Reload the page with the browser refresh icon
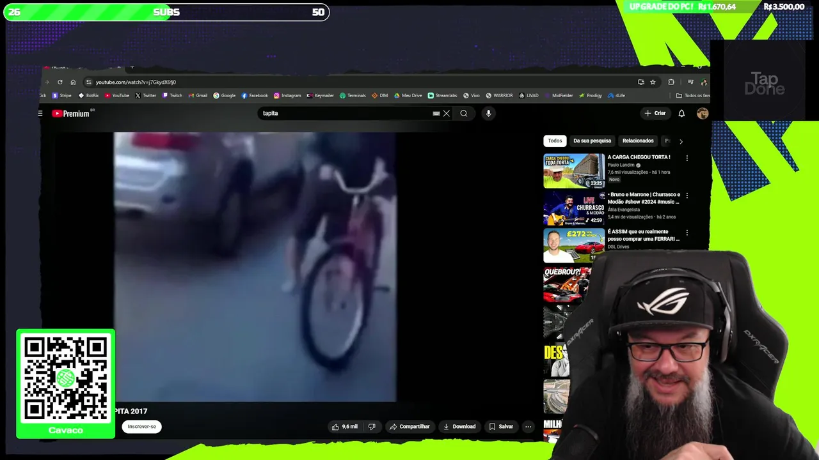This screenshot has height=460, width=819. point(60,82)
